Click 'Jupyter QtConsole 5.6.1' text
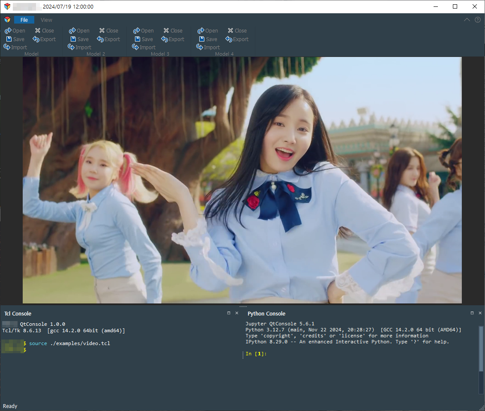The image size is (485, 411). (280, 324)
